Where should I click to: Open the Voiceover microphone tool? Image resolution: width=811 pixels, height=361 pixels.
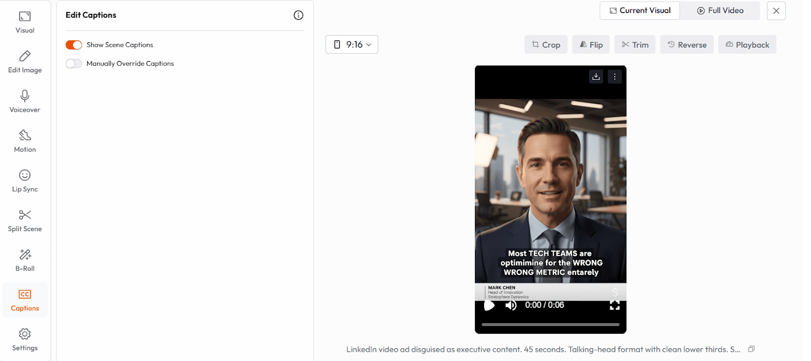pyautogui.click(x=25, y=102)
